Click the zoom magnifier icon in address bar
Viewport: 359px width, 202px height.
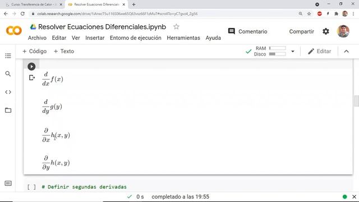301,13
